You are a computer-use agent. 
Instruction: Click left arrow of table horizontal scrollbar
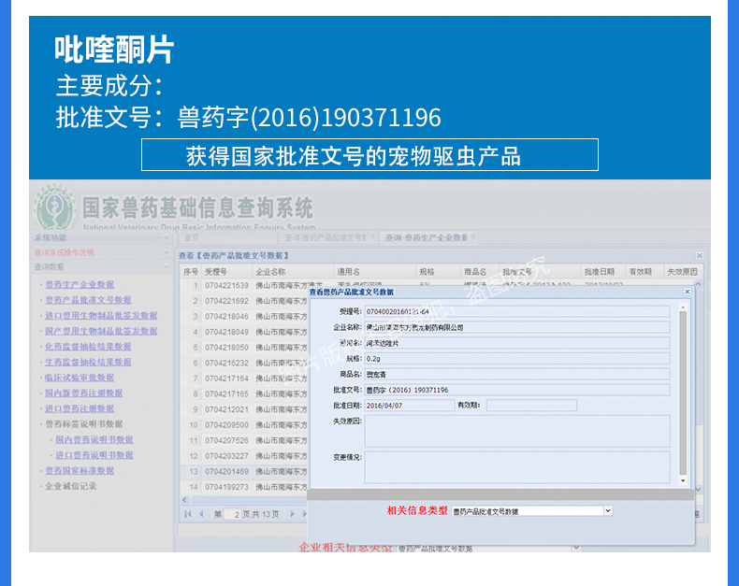185,500
